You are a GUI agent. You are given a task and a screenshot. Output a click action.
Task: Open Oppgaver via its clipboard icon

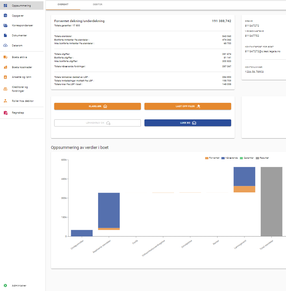point(5,16)
